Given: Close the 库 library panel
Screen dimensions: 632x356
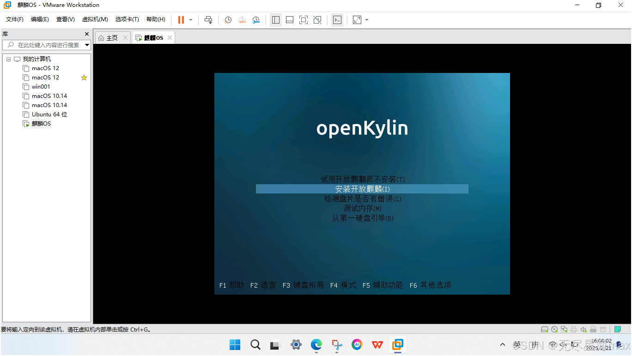Looking at the screenshot, I should click(86, 34).
